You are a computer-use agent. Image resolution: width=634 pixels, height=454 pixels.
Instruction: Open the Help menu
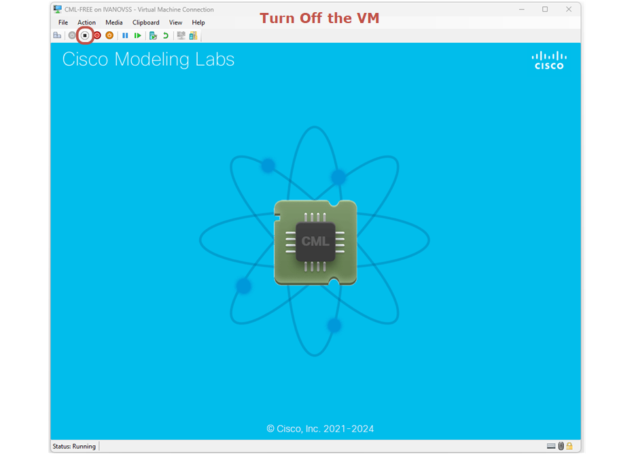(198, 22)
